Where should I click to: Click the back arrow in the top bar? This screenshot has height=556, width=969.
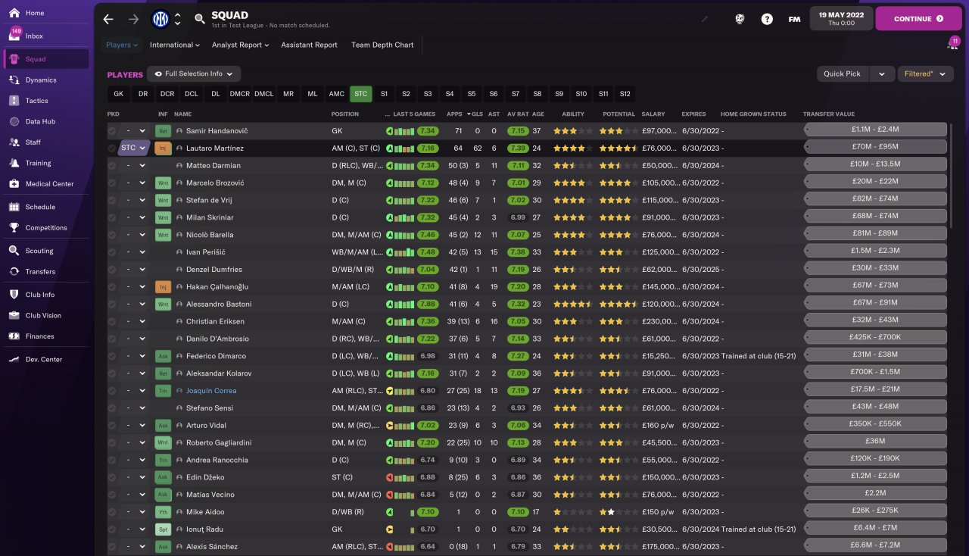pyautogui.click(x=108, y=19)
